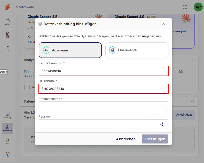Open the VP user avatar menu
Screen dimensions: 204x163
point(198,7)
